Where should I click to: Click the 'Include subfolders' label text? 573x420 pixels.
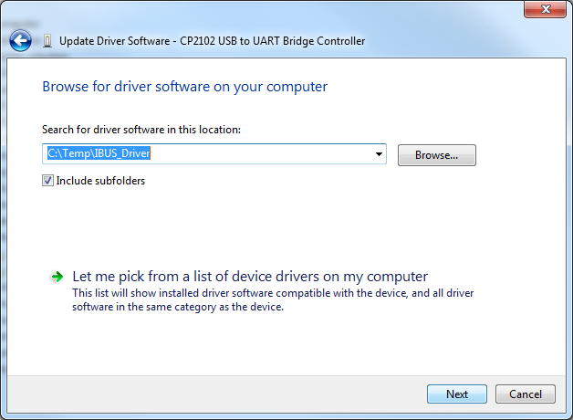tap(100, 181)
